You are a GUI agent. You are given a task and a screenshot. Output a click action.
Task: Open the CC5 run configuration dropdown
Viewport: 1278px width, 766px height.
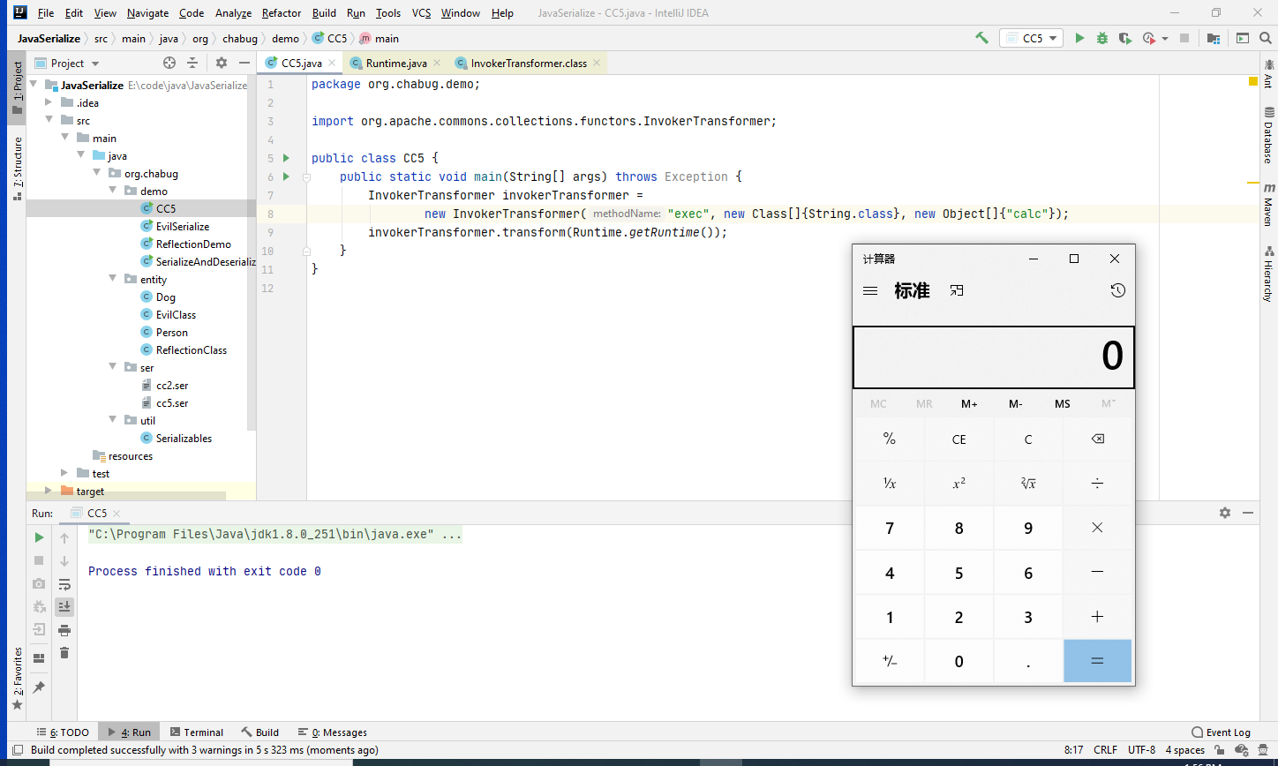coord(1030,38)
